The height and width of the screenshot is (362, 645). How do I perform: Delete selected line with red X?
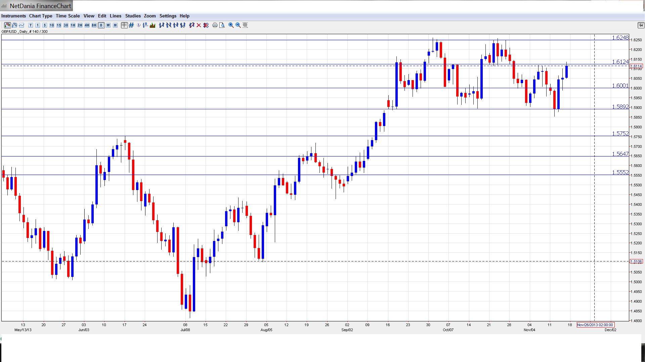(x=199, y=25)
